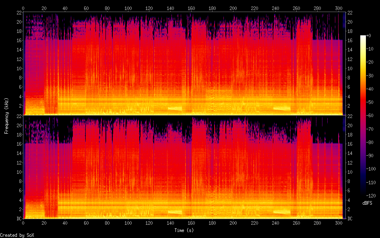Click the 'Frequency (kHz)' axis label
The image size is (380, 238).
[6, 116]
